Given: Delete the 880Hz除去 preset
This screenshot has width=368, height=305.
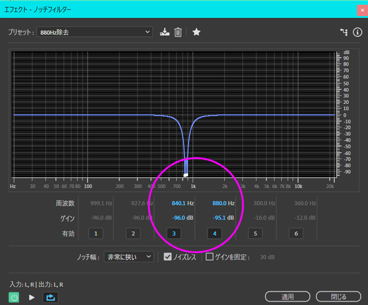Looking at the screenshot, I should tap(178, 32).
